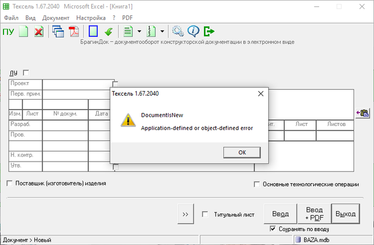Click the >> expand button
The image size is (374, 245).
186,214
